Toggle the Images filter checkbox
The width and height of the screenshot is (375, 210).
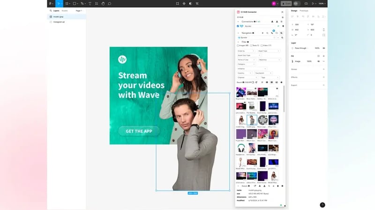238,45
